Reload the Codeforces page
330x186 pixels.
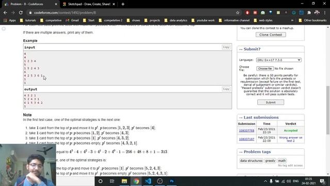tap(21, 12)
